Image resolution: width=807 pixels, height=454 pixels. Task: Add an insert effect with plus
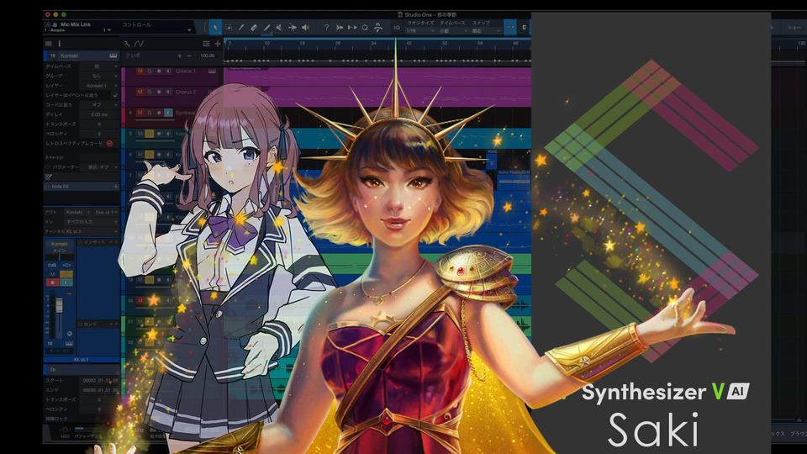coord(116,242)
